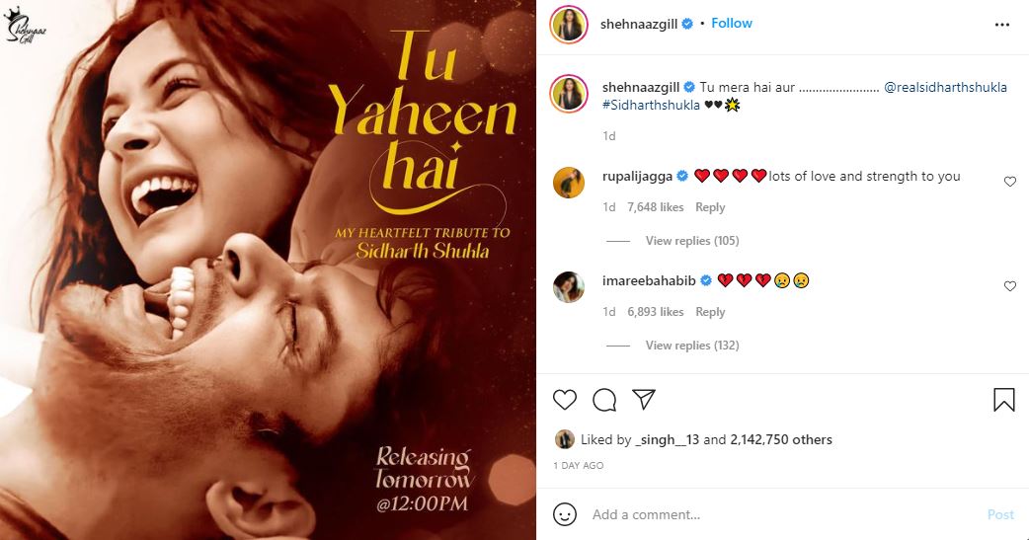Screen dimensions: 1029x540
Task: Open emoji picker smiley icon
Action: (565, 514)
